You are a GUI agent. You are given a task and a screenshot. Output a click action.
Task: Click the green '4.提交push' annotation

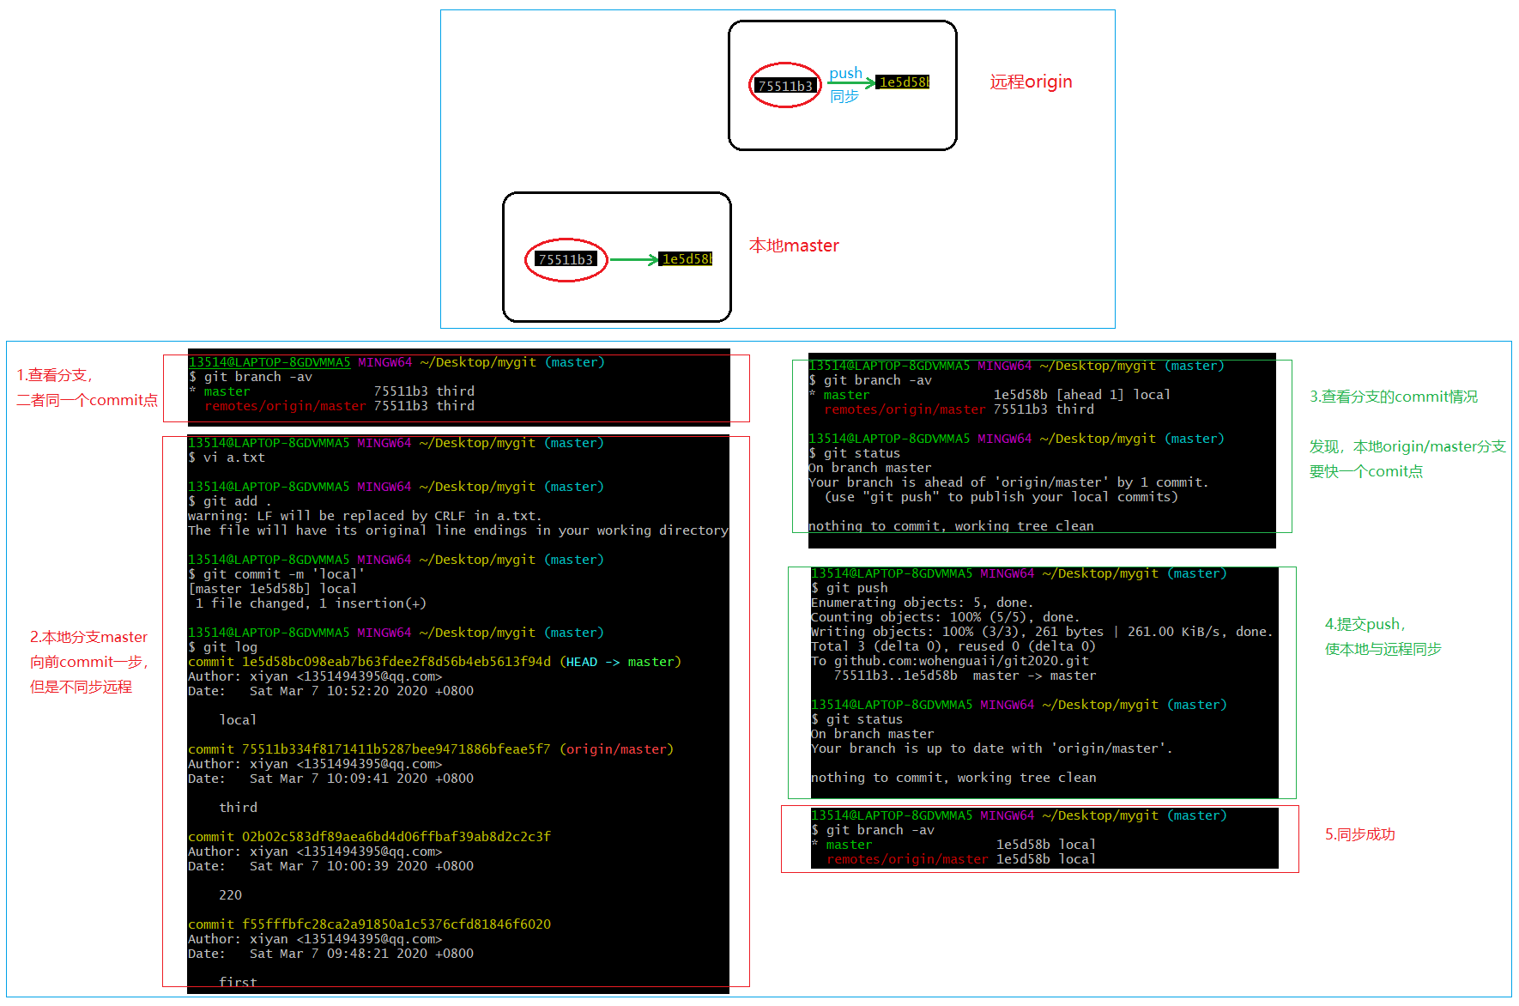[1365, 625]
